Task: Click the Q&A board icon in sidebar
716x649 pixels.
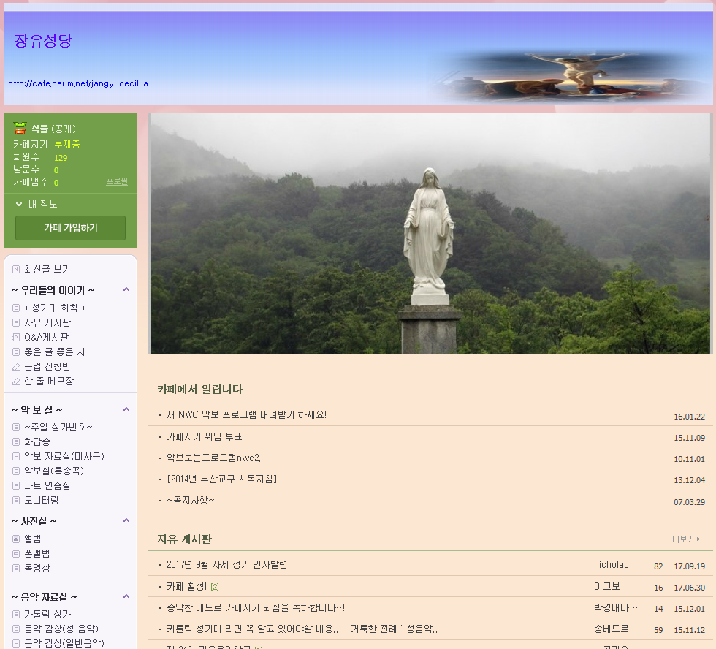Action: 16,338
